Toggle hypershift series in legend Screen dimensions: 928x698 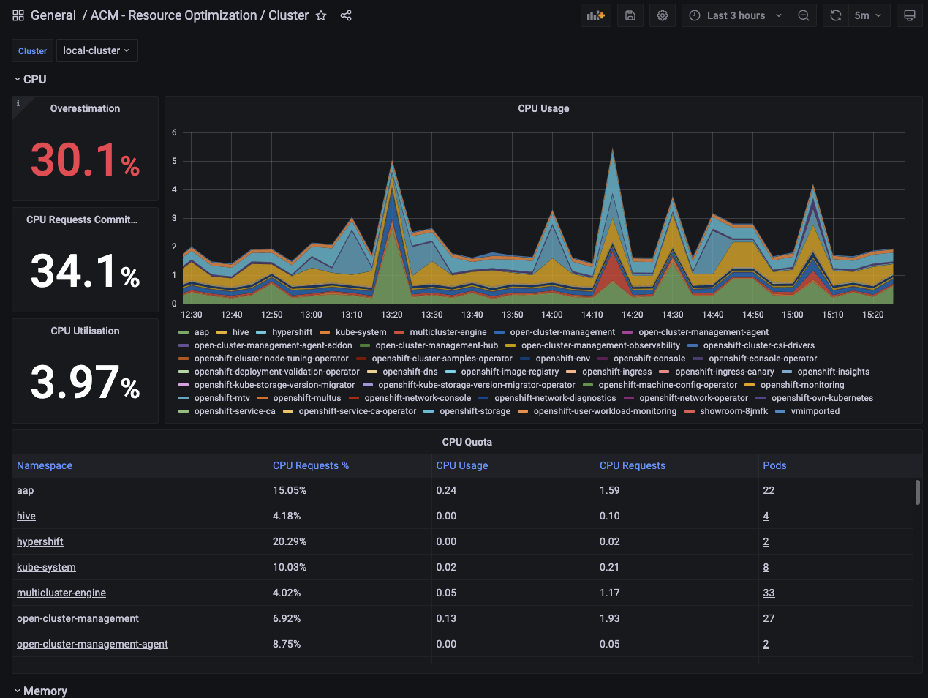pos(292,332)
